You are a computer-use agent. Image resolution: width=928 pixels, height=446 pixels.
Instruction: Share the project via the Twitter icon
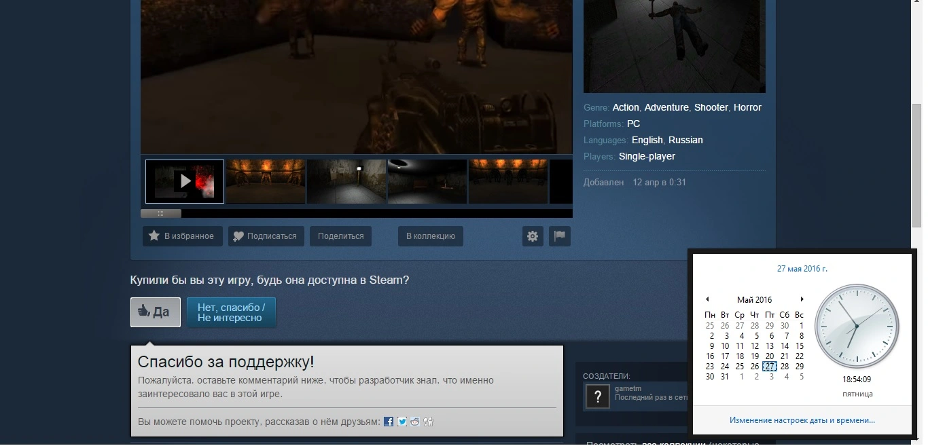click(402, 422)
